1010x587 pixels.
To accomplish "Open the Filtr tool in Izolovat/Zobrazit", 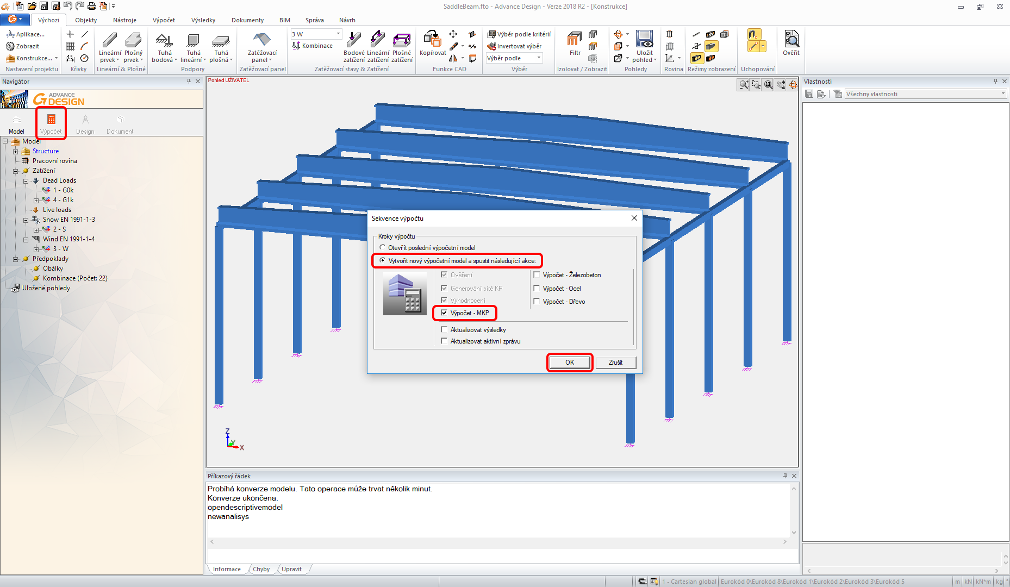I will pyautogui.click(x=573, y=43).
